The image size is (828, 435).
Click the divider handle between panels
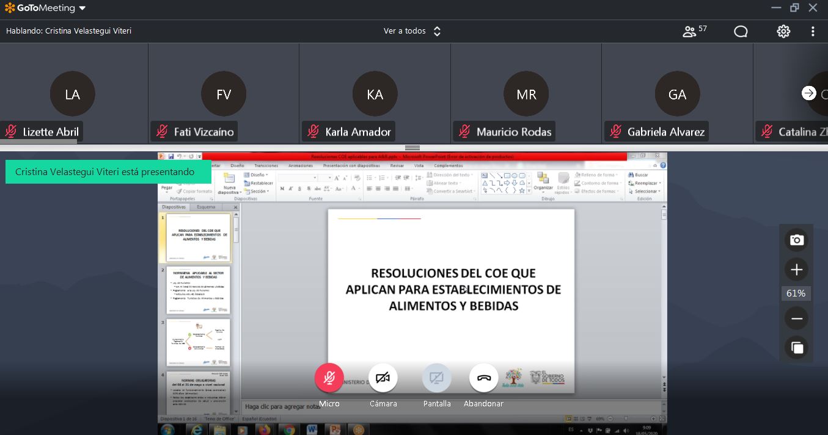[x=412, y=148]
